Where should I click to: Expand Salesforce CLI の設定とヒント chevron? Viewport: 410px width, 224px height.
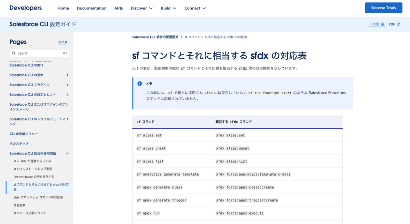67,95
